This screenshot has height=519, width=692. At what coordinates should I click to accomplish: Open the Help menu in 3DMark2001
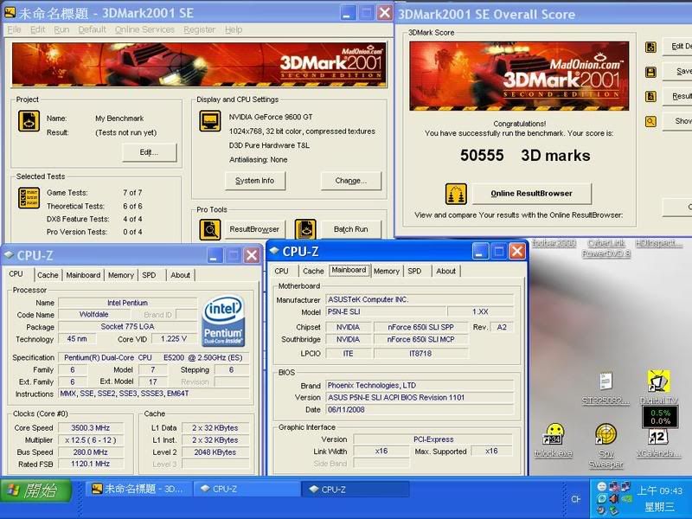234,29
